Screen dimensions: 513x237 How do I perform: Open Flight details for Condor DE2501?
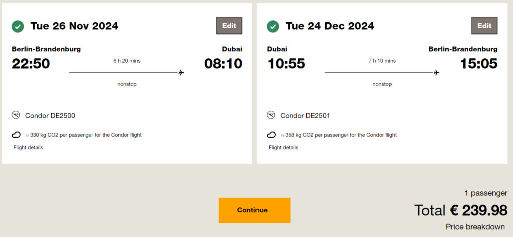click(x=283, y=148)
